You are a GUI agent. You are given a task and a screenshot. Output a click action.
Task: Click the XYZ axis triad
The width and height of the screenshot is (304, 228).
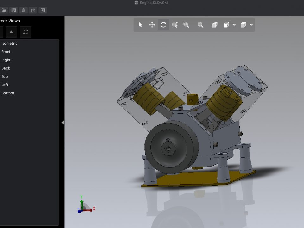86,205
